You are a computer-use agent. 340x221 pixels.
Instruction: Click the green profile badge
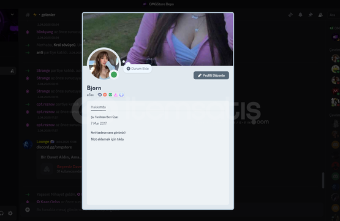[x=110, y=95]
